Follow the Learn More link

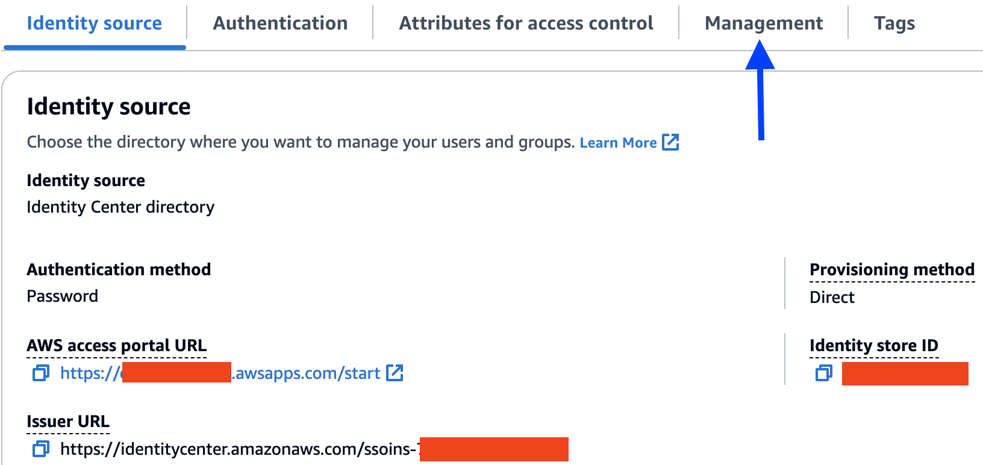coord(618,143)
